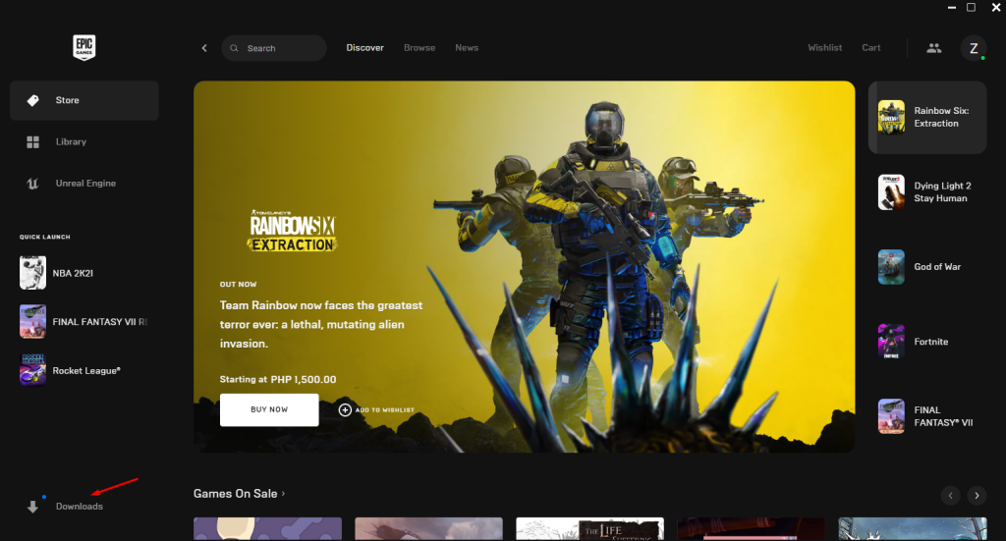Open The Life game sale thumbnail
The image size is (1006, 541).
tap(590, 529)
